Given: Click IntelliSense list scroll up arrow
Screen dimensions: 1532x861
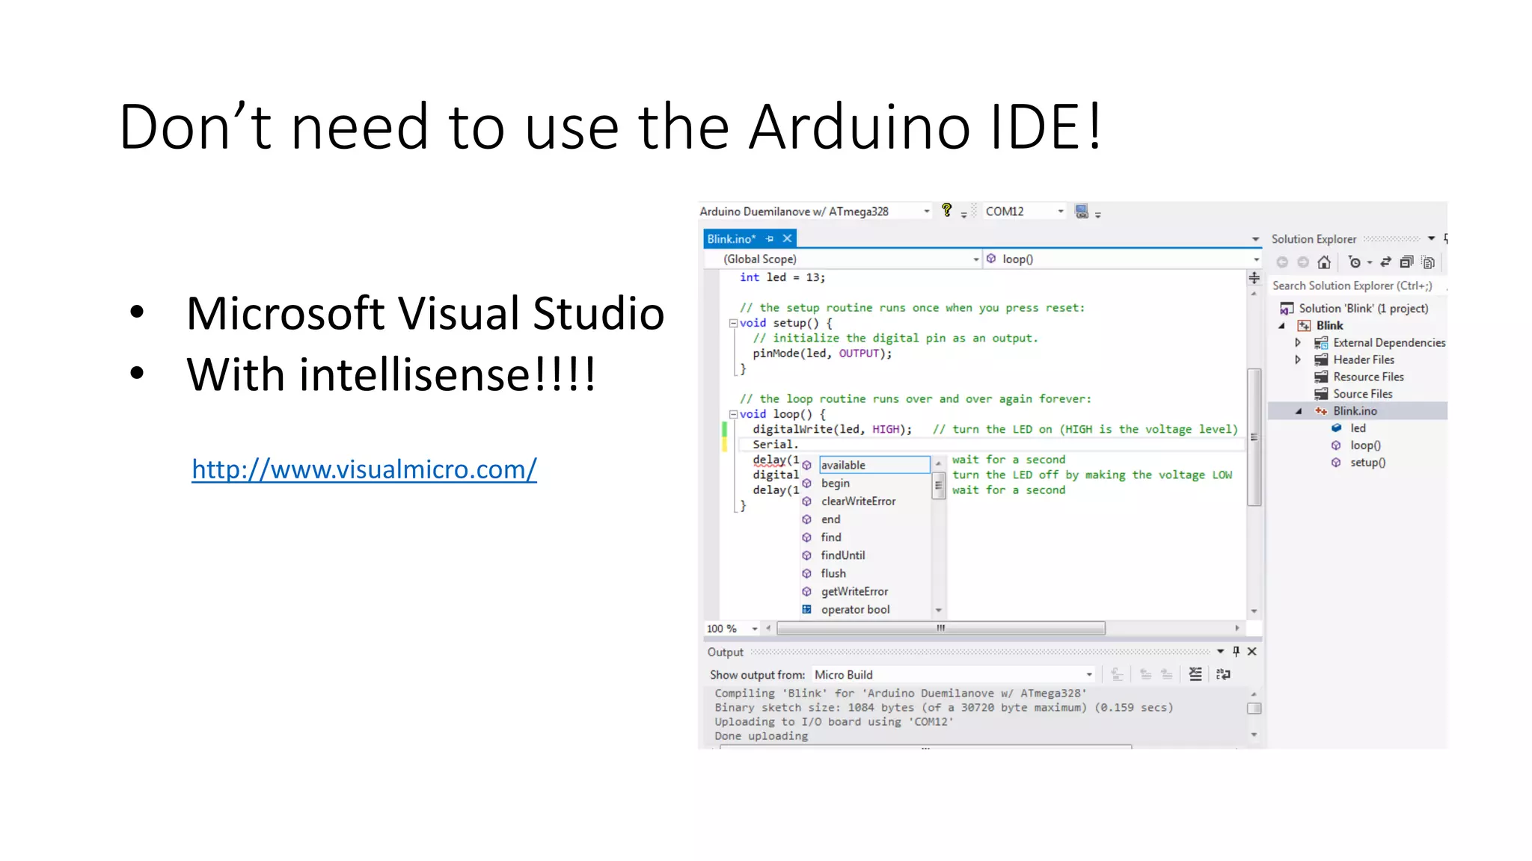Looking at the screenshot, I should coord(939,464).
